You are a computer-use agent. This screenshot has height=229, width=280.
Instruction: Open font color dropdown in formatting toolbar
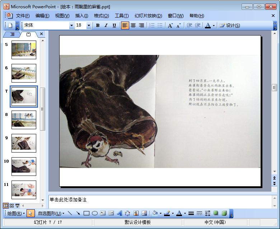click(x=214, y=25)
